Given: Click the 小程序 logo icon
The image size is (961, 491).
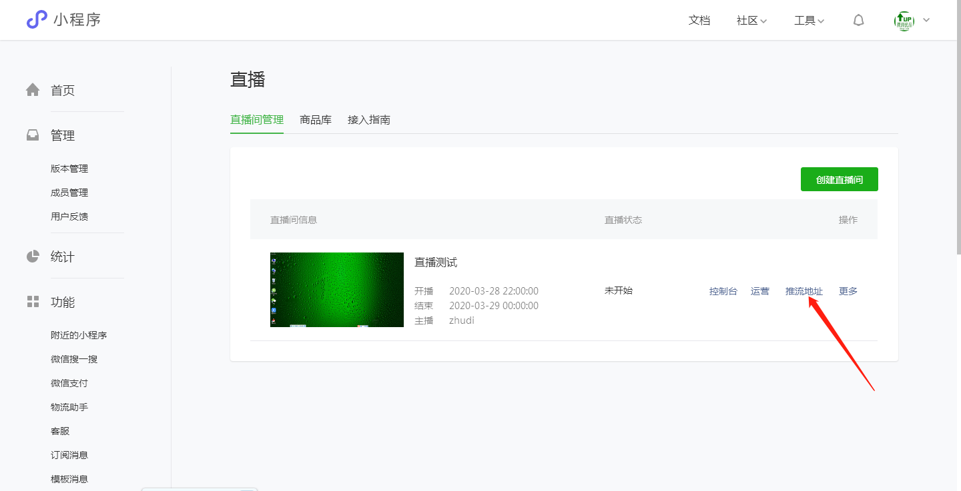Looking at the screenshot, I should point(37,20).
